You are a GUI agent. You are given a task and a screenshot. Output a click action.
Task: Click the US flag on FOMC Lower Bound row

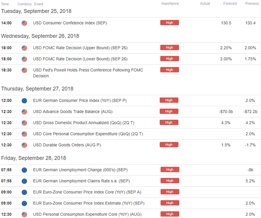pos(24,59)
